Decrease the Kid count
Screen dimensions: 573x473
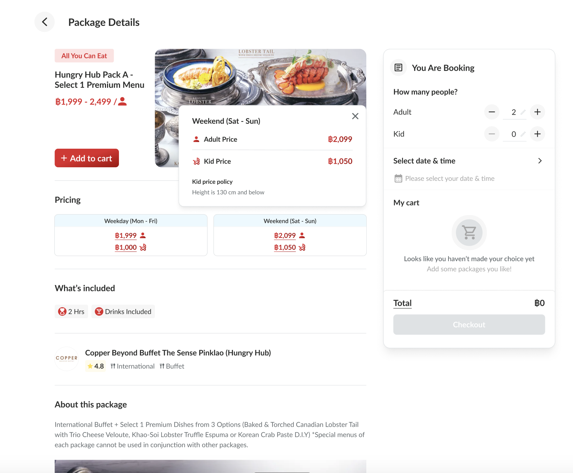491,134
